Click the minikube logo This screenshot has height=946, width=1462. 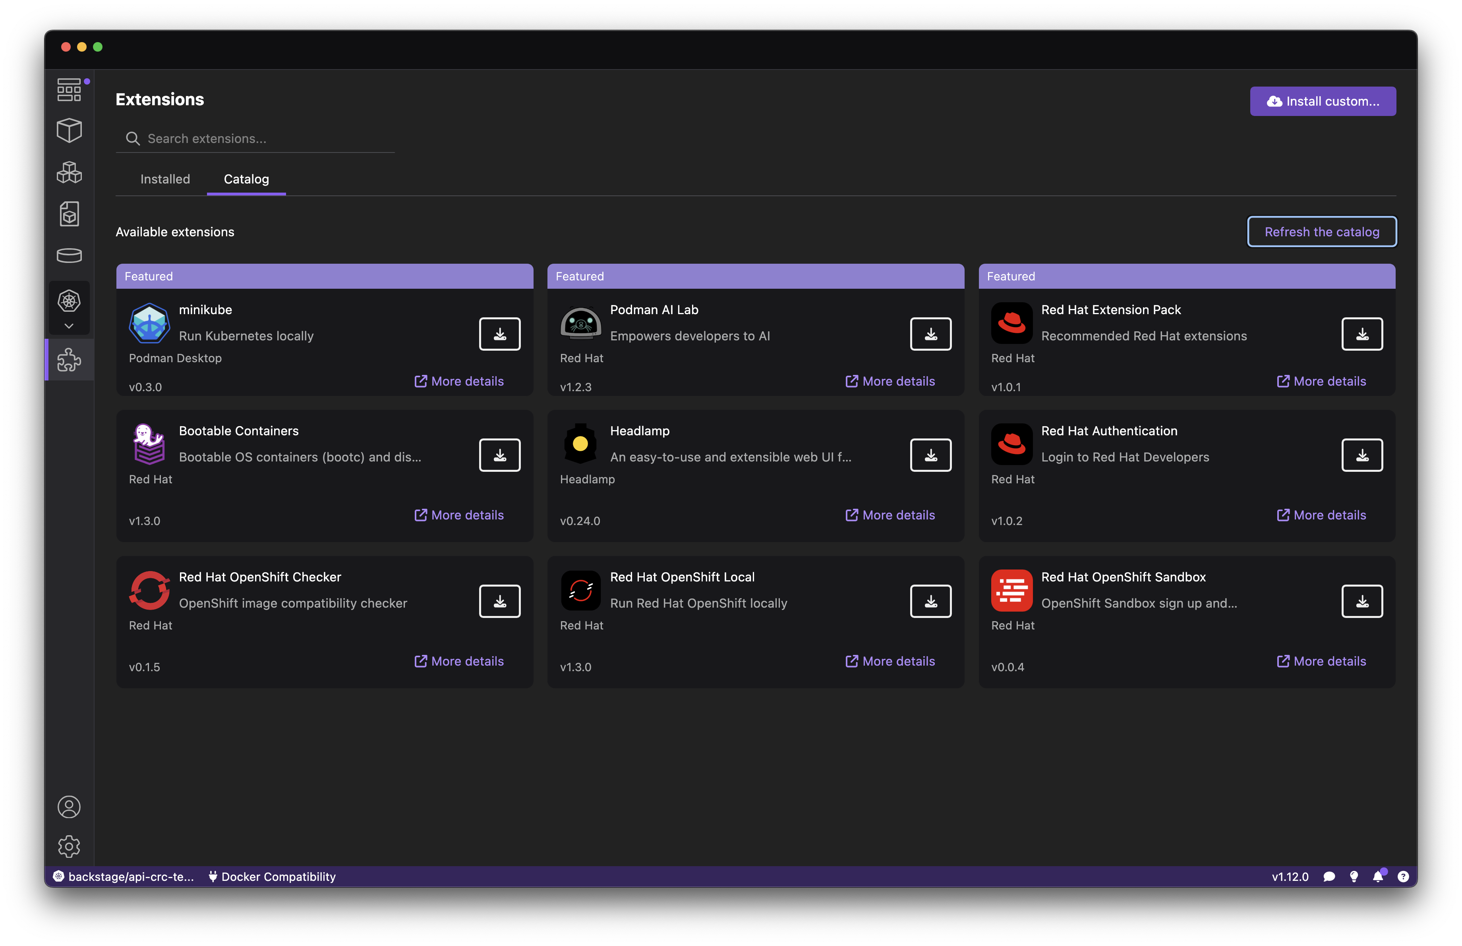pos(149,323)
